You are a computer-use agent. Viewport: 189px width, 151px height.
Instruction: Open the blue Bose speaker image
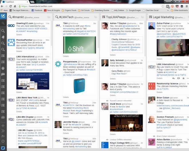(x=80, y=86)
